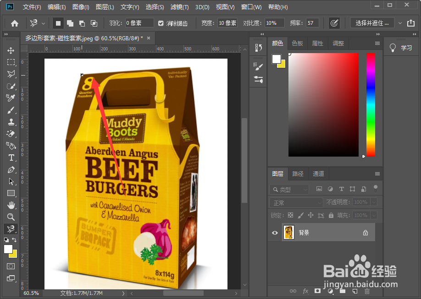Open the layer filter type dropdown
Viewport: 421px width, 299px height.
point(289,189)
